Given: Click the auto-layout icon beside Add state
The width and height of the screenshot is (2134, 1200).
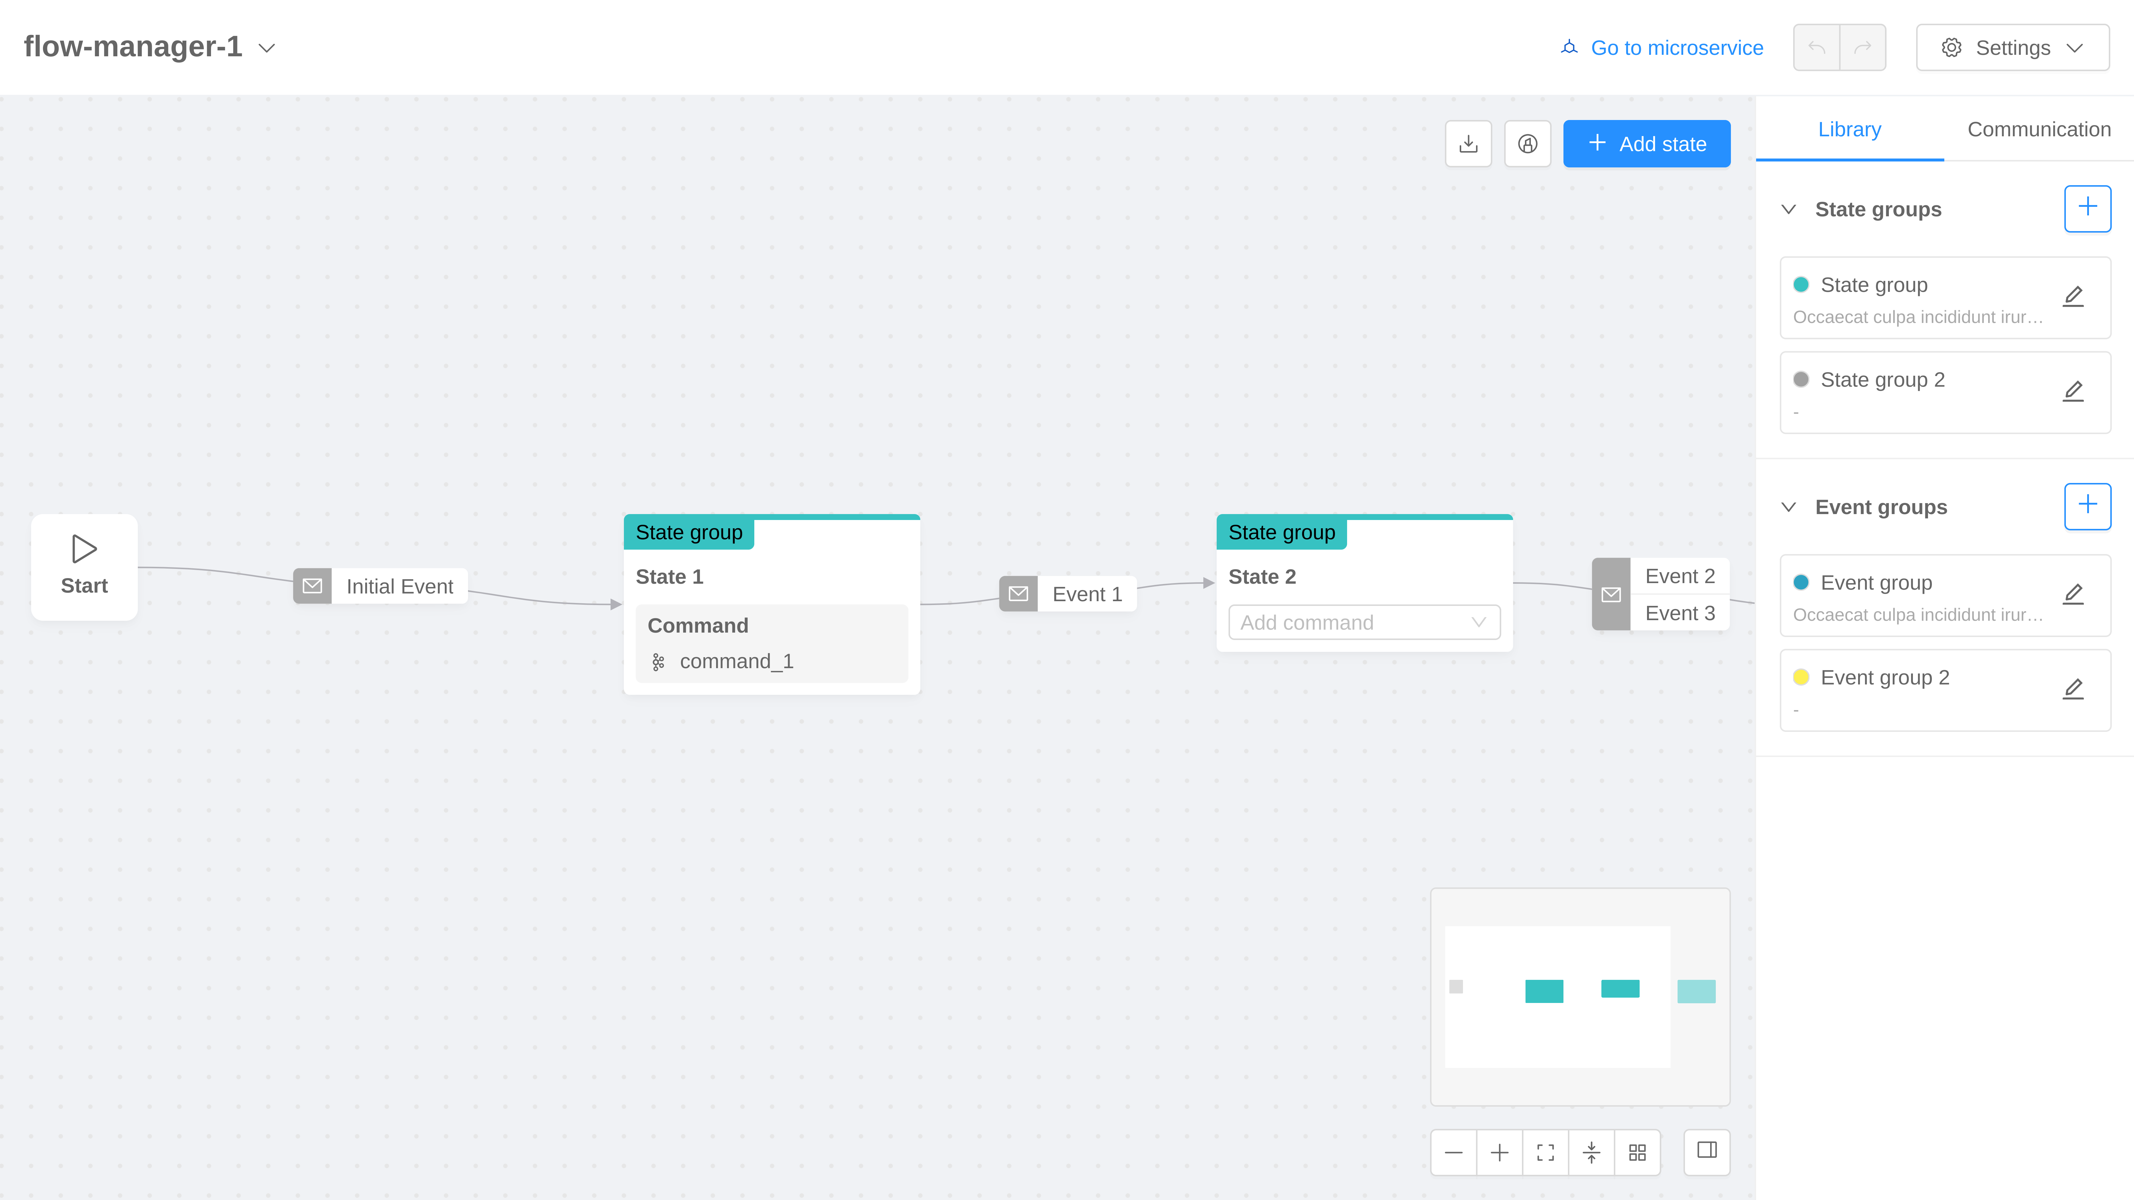Looking at the screenshot, I should pyautogui.click(x=1528, y=144).
